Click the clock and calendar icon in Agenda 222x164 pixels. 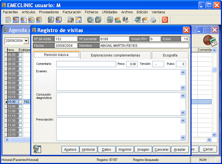coord(210,41)
